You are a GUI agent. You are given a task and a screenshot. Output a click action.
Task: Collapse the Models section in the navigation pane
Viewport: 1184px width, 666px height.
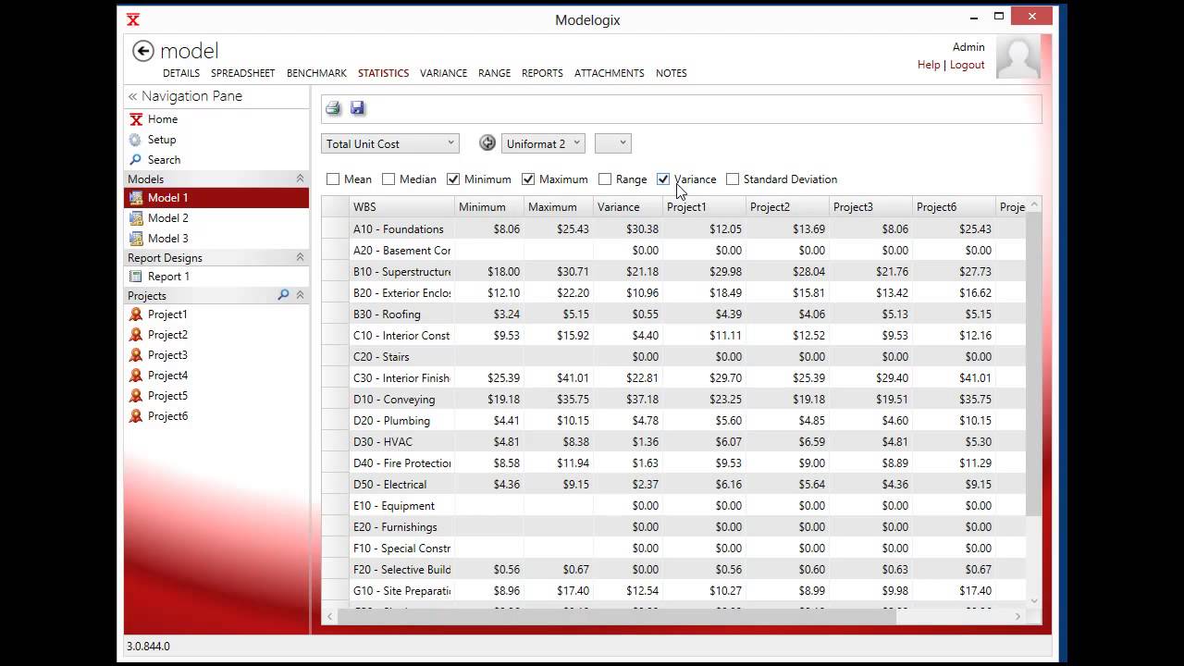[299, 179]
